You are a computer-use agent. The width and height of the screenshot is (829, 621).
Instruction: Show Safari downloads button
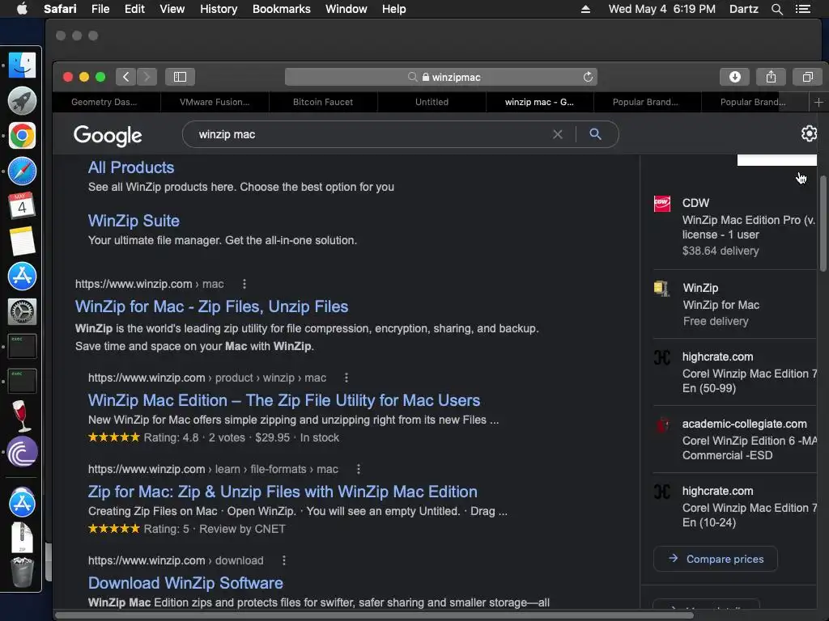734,77
